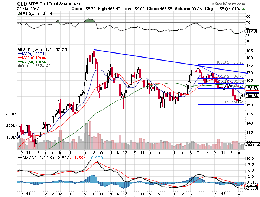This screenshot has width=260, height=197.
Task: Click the 22-Mar-2013 date label
Action: [x=28, y=9]
